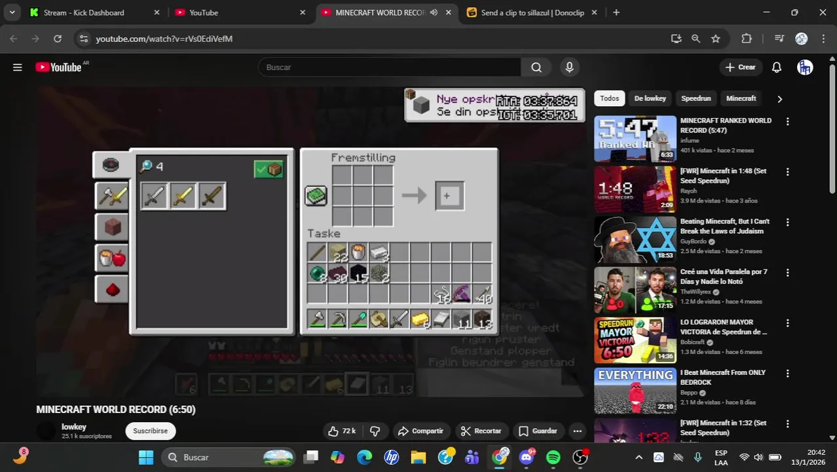This screenshot has width=837, height=472.
Task: Open the Chrome tab search dropdown
Action: click(x=12, y=12)
